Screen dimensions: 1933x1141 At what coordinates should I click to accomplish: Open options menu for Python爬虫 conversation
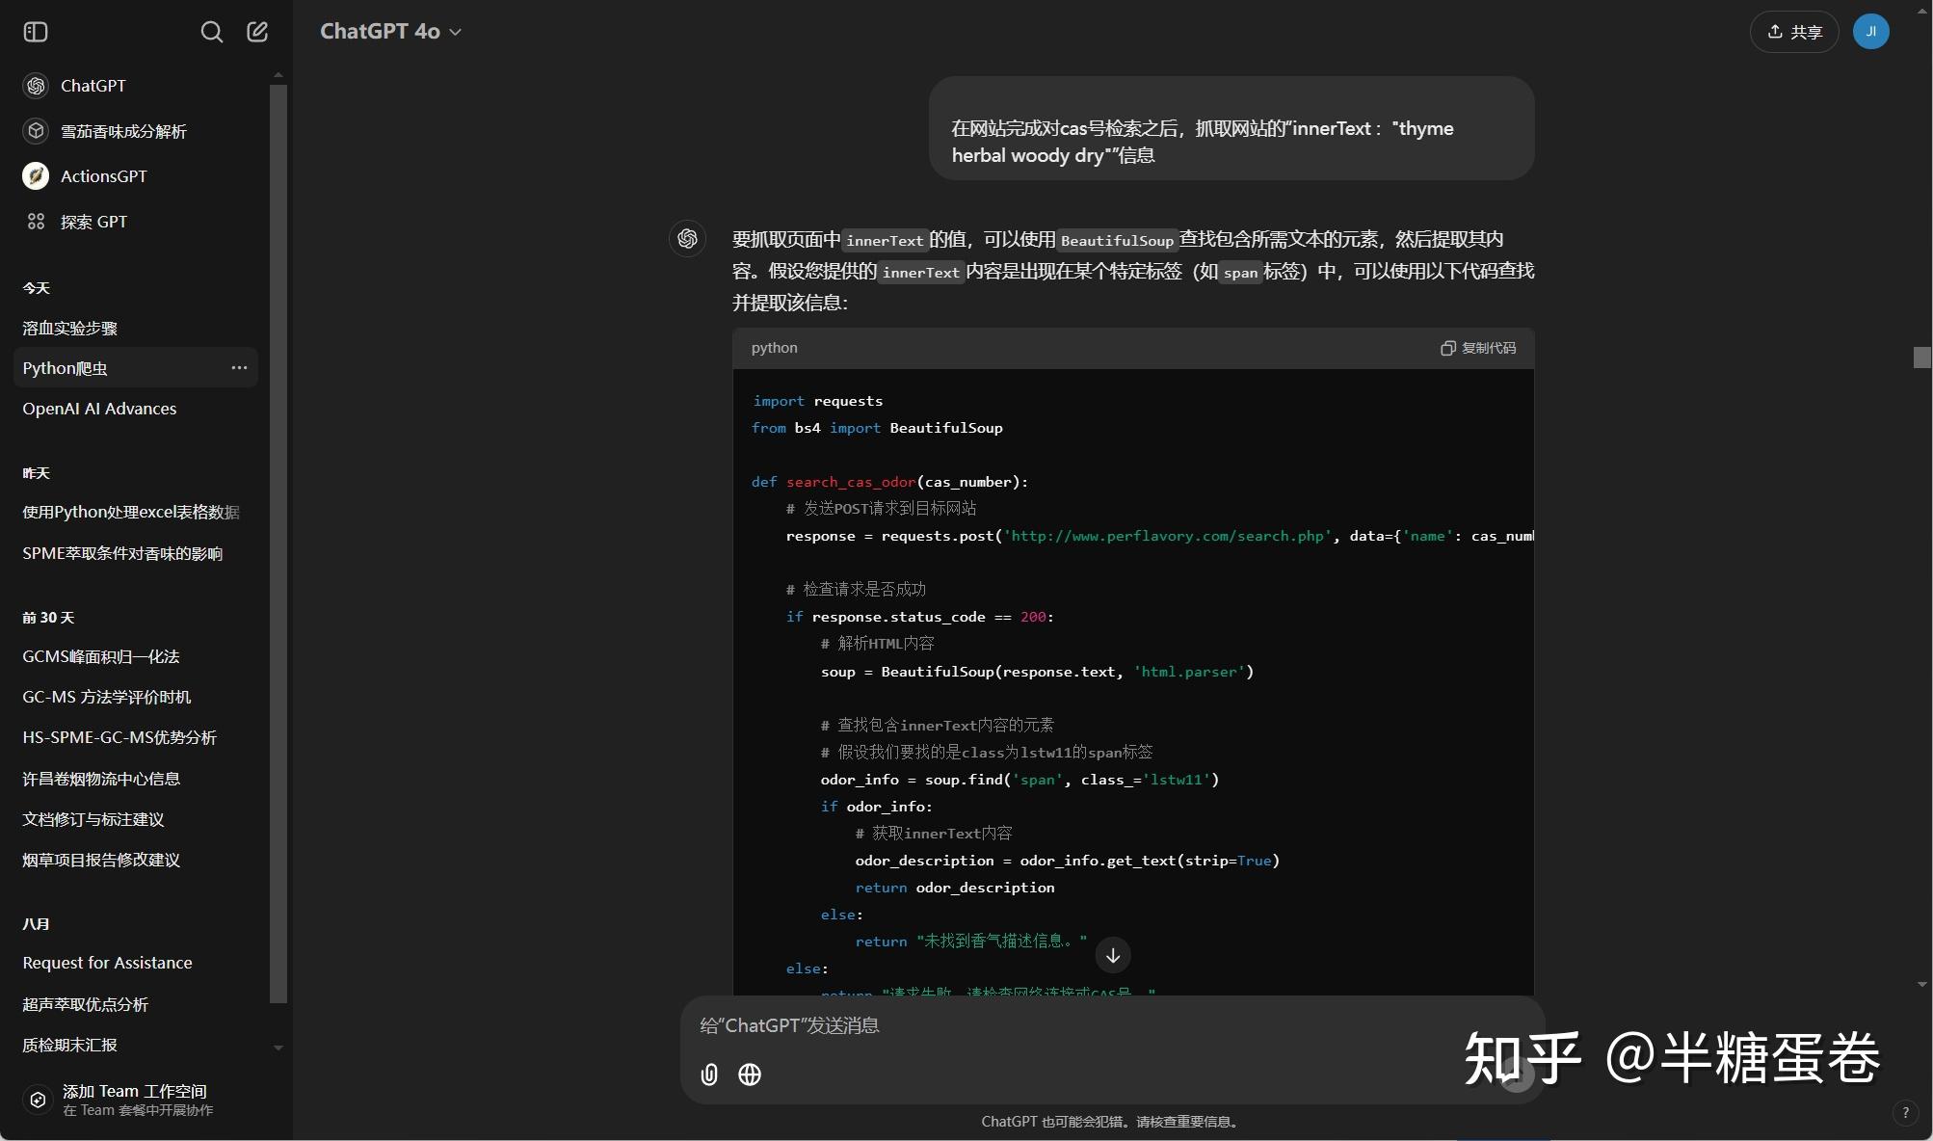[x=239, y=367]
